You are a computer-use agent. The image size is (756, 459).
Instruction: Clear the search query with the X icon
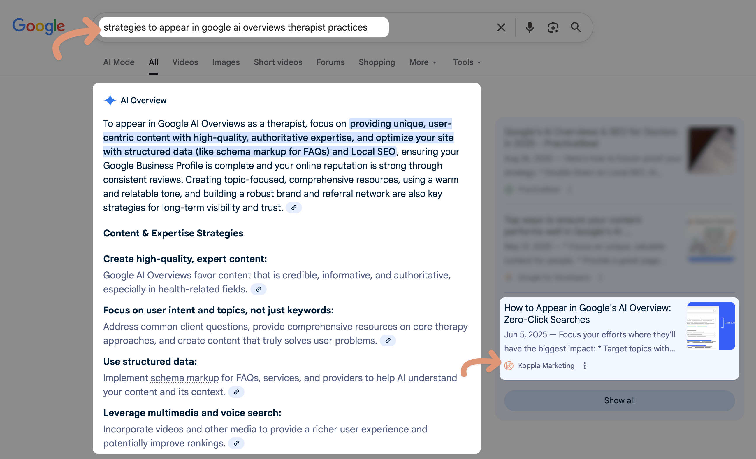[501, 27]
